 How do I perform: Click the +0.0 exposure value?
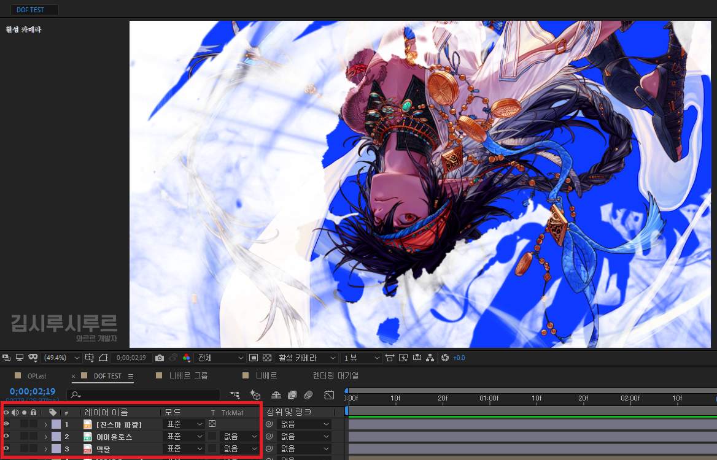(459, 358)
